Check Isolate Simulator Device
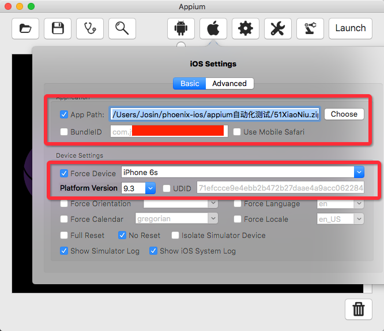The width and height of the screenshot is (384, 331). coord(175,235)
